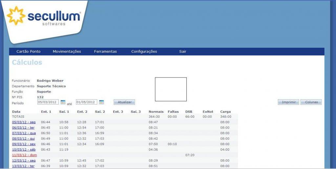Select Sair to log out

(x=182, y=51)
